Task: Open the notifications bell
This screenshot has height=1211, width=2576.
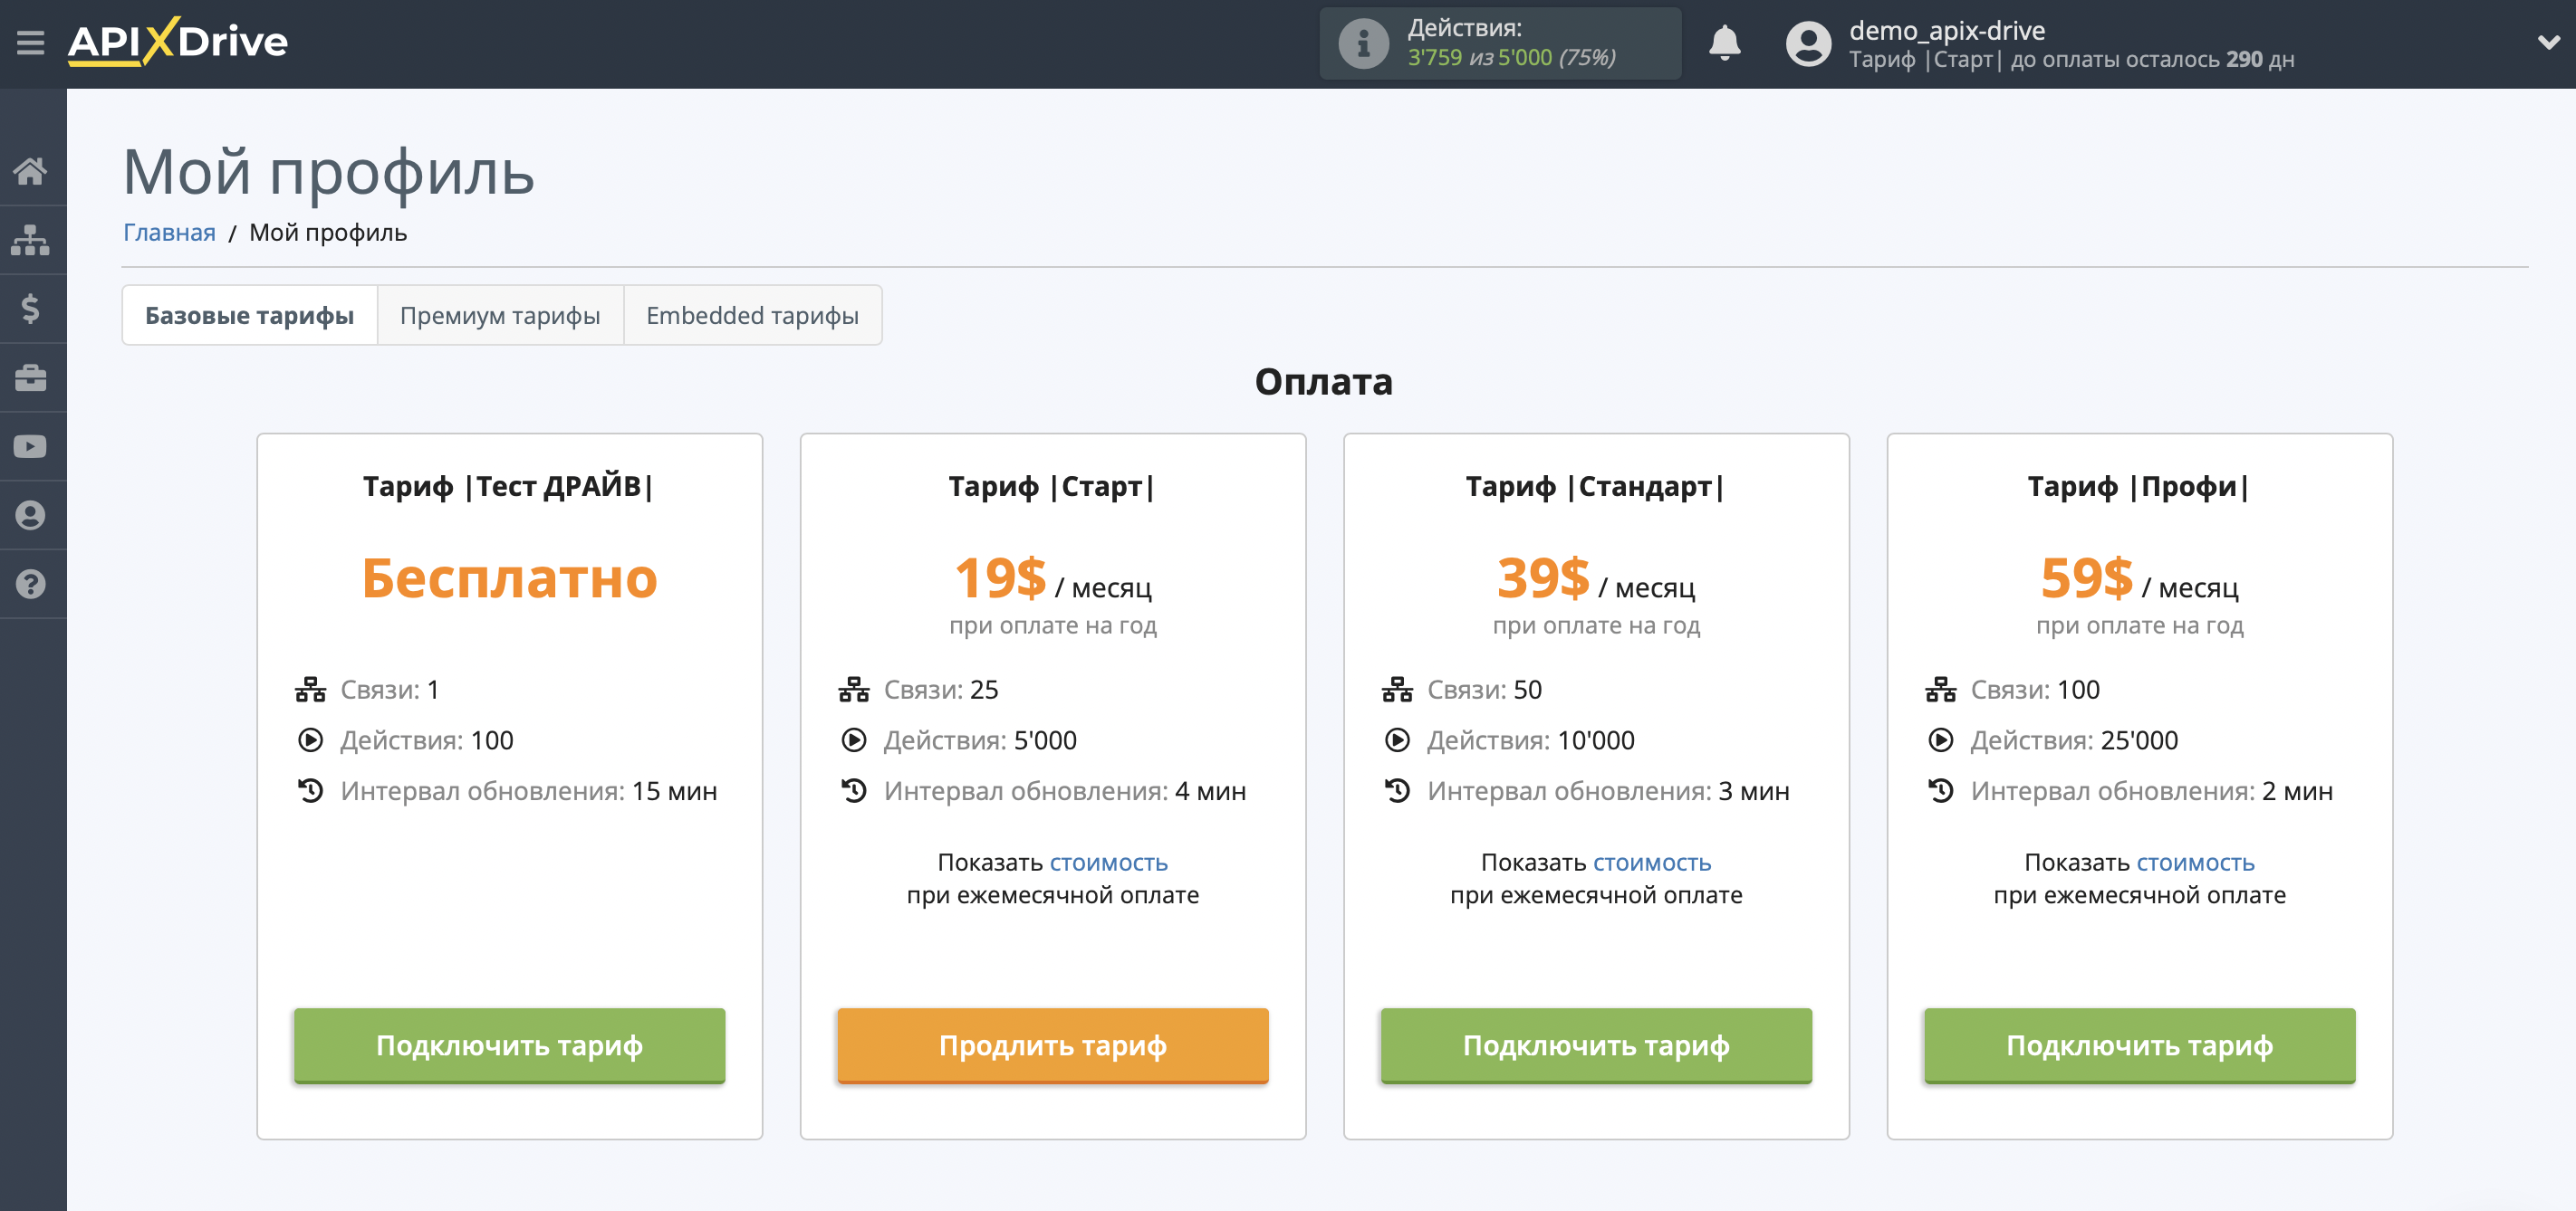Action: click(1724, 43)
